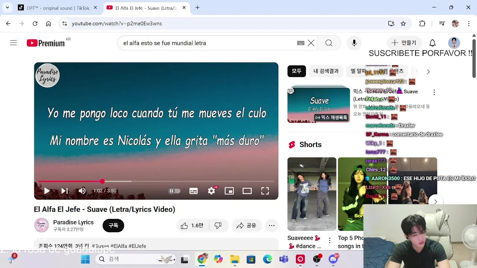
Task: Open the YouTube guide hamburger menu
Action: click(x=13, y=43)
